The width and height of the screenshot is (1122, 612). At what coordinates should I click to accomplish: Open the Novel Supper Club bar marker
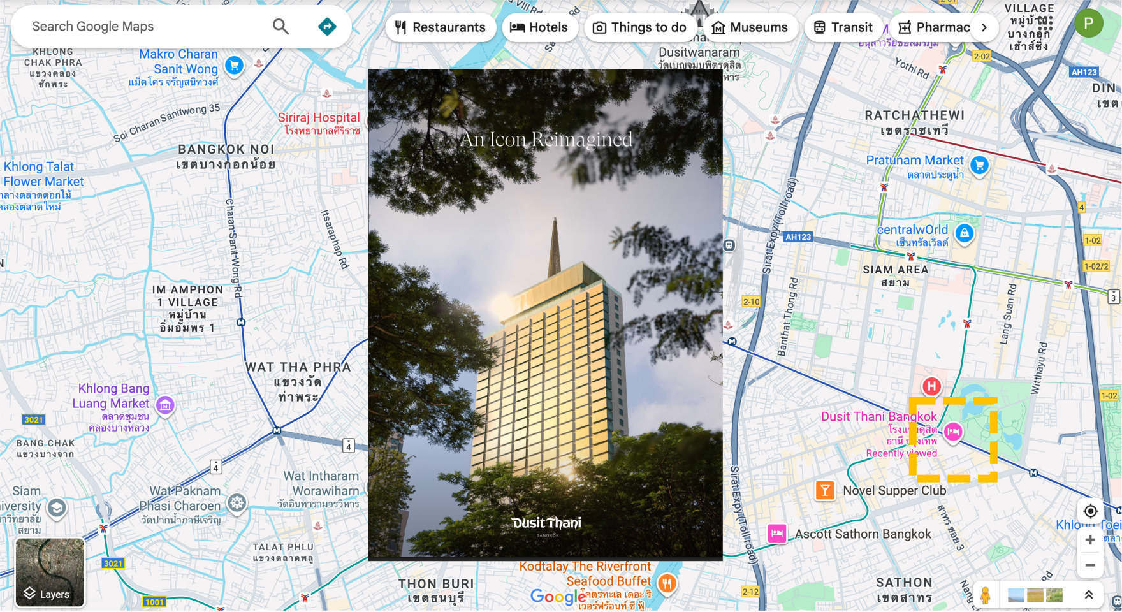[x=825, y=490]
